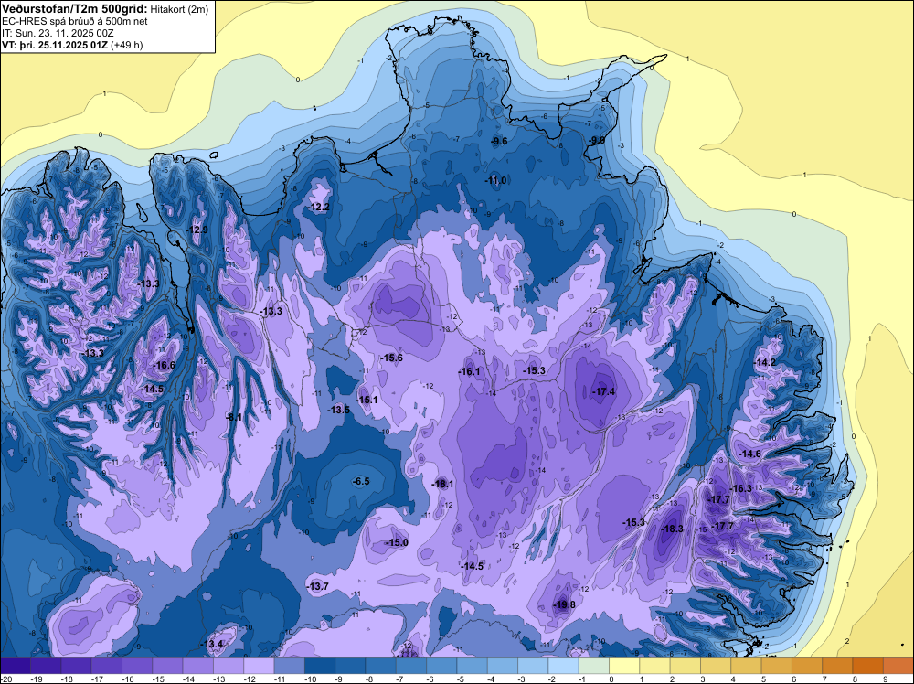Select the -18.3 temperature value

tap(672, 529)
